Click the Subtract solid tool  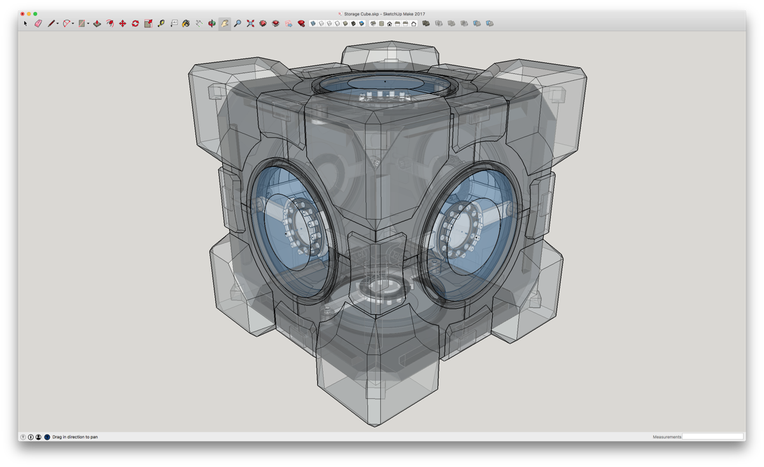[464, 24]
